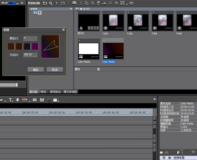197x160 pixels.
Task: Click the 方向 direction input field
Action: [30, 55]
